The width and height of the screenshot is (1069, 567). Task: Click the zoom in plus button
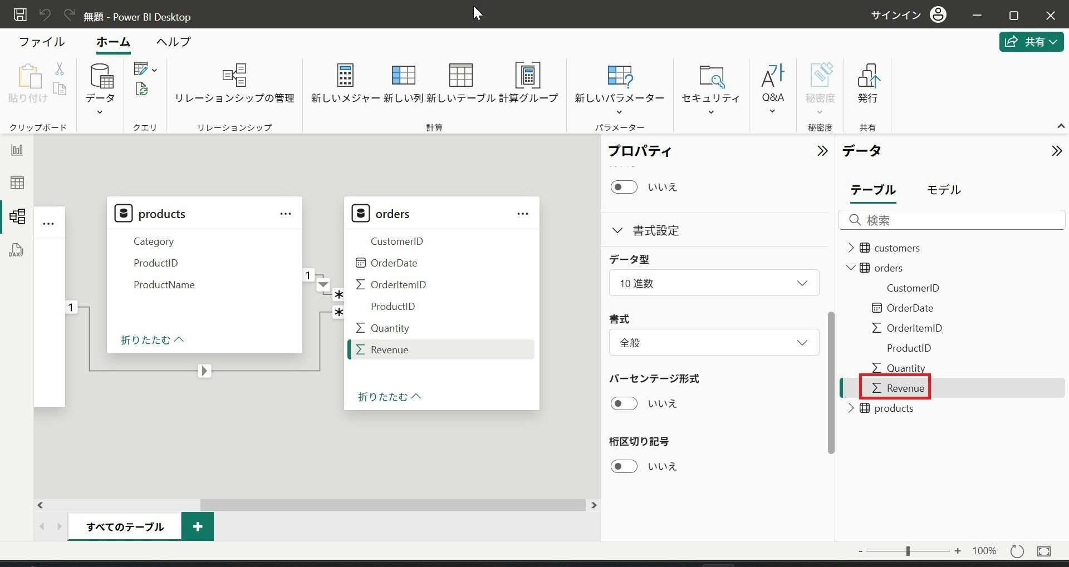(958, 551)
